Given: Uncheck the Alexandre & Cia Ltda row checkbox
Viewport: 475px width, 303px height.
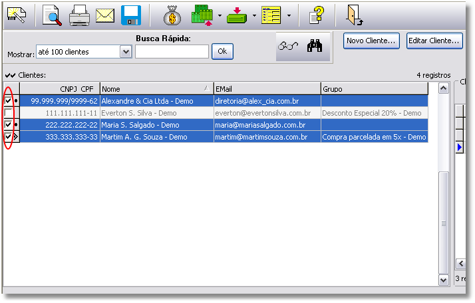Looking at the screenshot, I should pos(8,100).
